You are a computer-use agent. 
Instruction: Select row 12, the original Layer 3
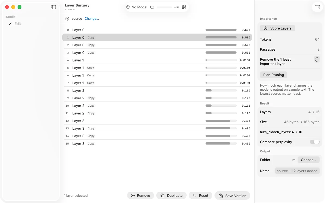tap(157, 121)
